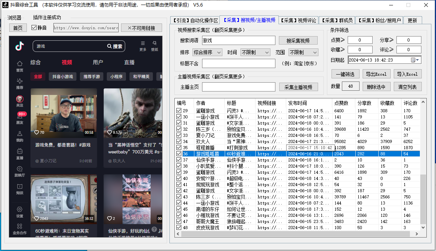The image size is (436, 251).
Task: Click the 主播主页 input field
Action: (x=239, y=87)
